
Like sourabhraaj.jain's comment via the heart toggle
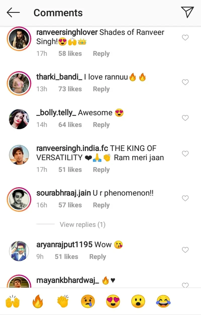(x=185, y=198)
